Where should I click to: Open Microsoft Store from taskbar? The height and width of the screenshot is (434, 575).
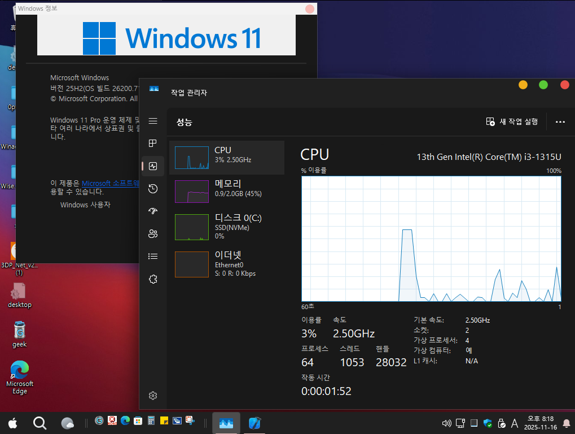pyautogui.click(x=138, y=421)
